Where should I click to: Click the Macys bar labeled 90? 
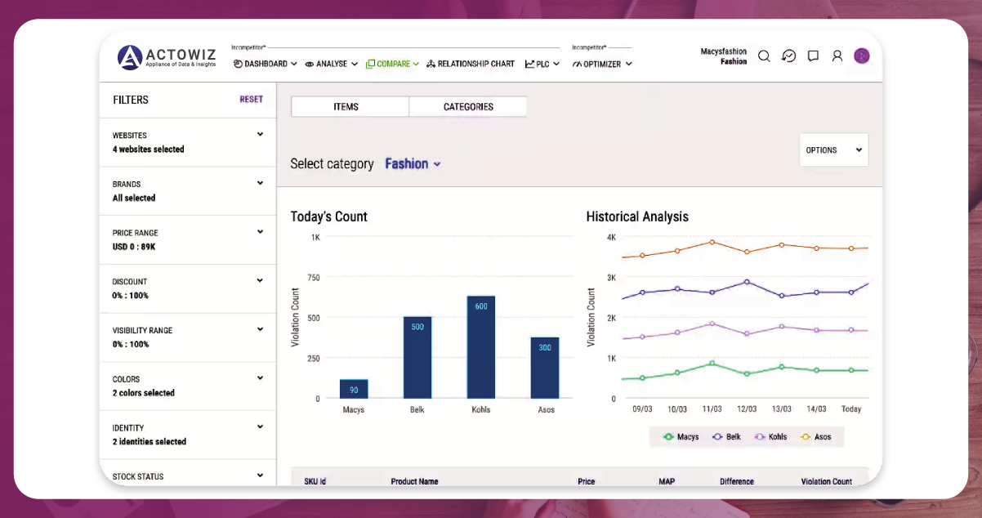tap(354, 389)
